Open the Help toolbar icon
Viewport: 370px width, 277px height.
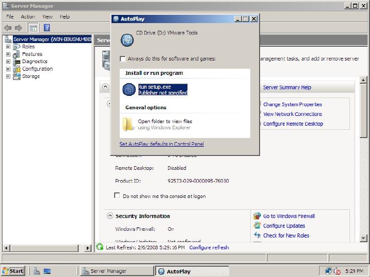47,28
